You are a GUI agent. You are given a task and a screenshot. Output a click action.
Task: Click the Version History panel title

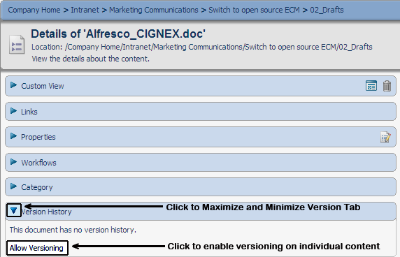tap(46, 212)
